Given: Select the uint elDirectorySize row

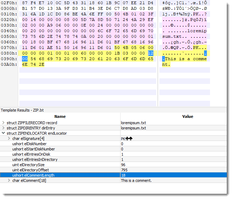Looking at the screenshot, I should tap(29, 165).
